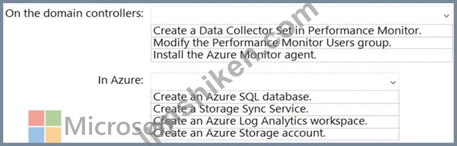
Task: Click the blue square of Microsoft logo
Action: pos(37,135)
